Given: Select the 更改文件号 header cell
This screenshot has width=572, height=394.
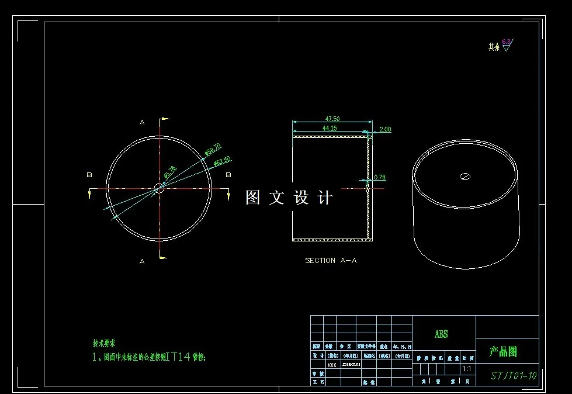Looking at the screenshot, I should click(366, 346).
